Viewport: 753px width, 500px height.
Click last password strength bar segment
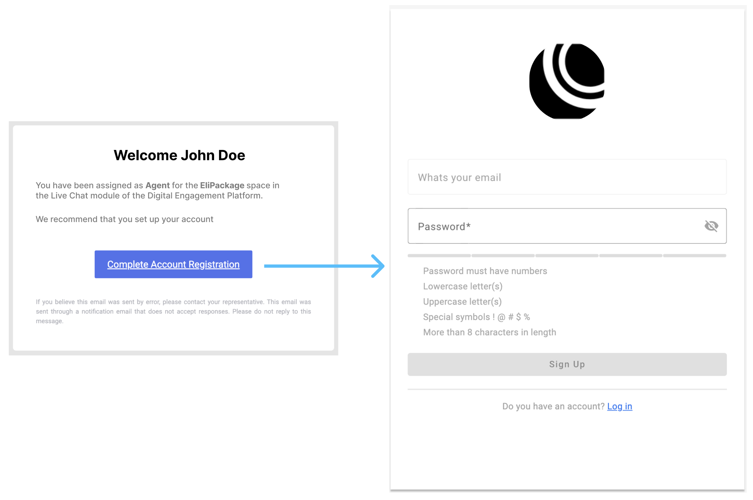[x=694, y=256]
